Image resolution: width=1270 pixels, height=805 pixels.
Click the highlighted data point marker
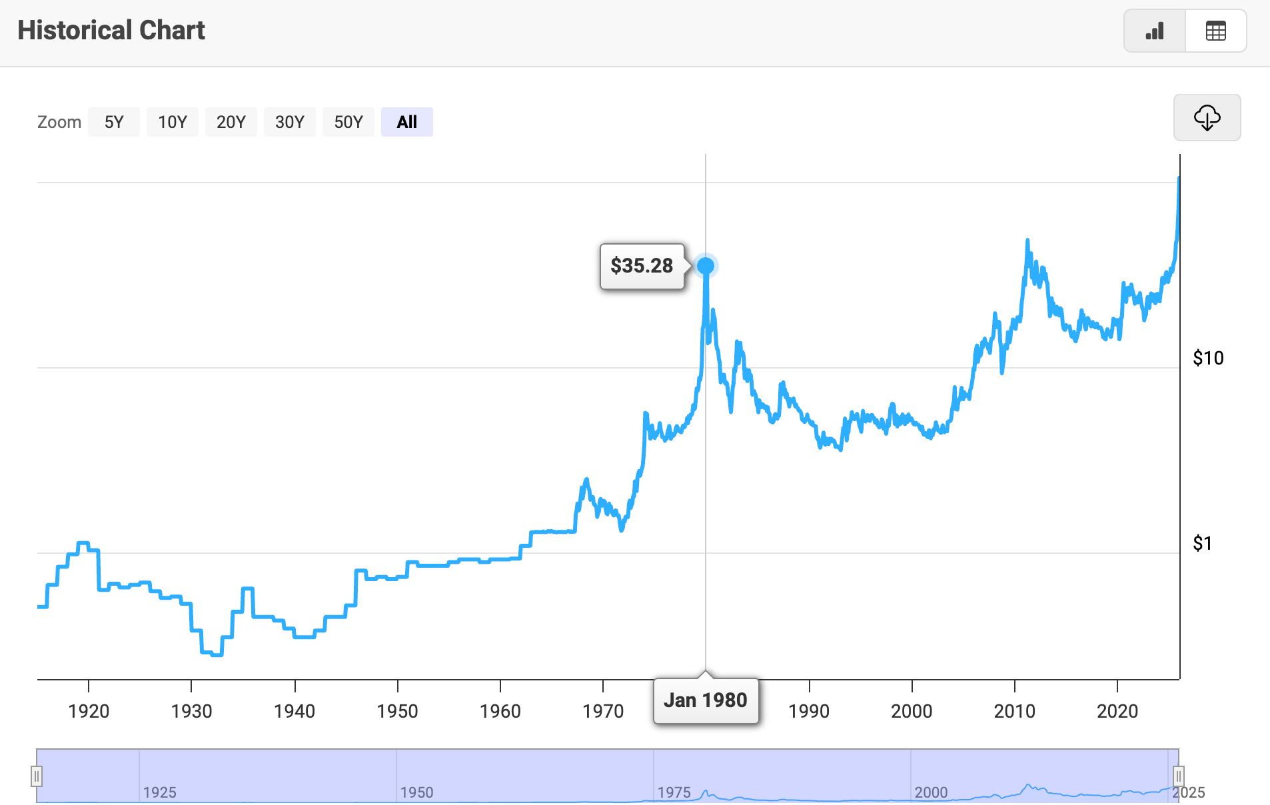pyautogui.click(x=706, y=266)
